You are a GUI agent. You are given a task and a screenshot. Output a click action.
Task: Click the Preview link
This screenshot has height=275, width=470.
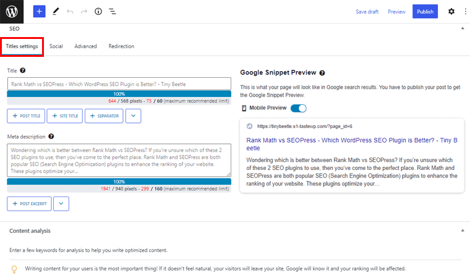coord(396,12)
